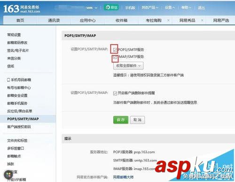Open the 收取全部邮件 dropdown
Image resolution: width=235 pixels, height=182 pixels.
click(x=128, y=66)
